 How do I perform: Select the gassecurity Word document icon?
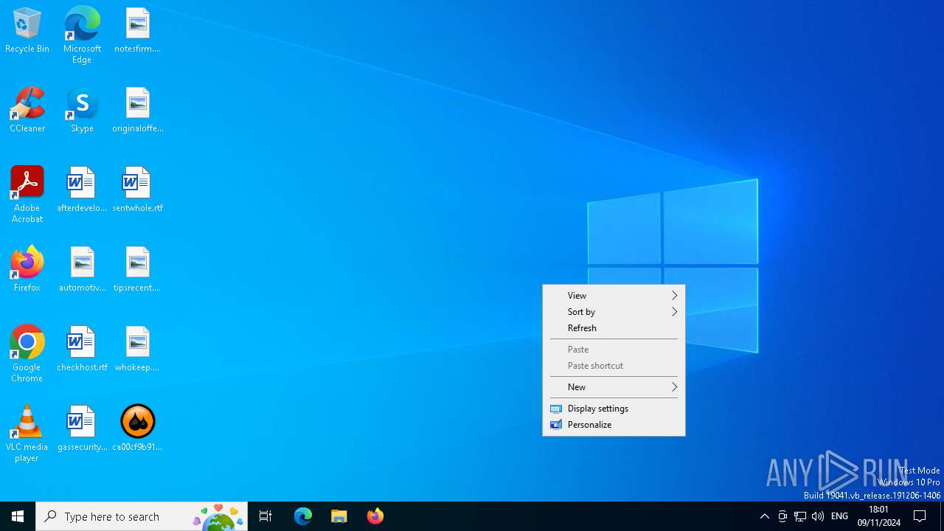[82, 428]
